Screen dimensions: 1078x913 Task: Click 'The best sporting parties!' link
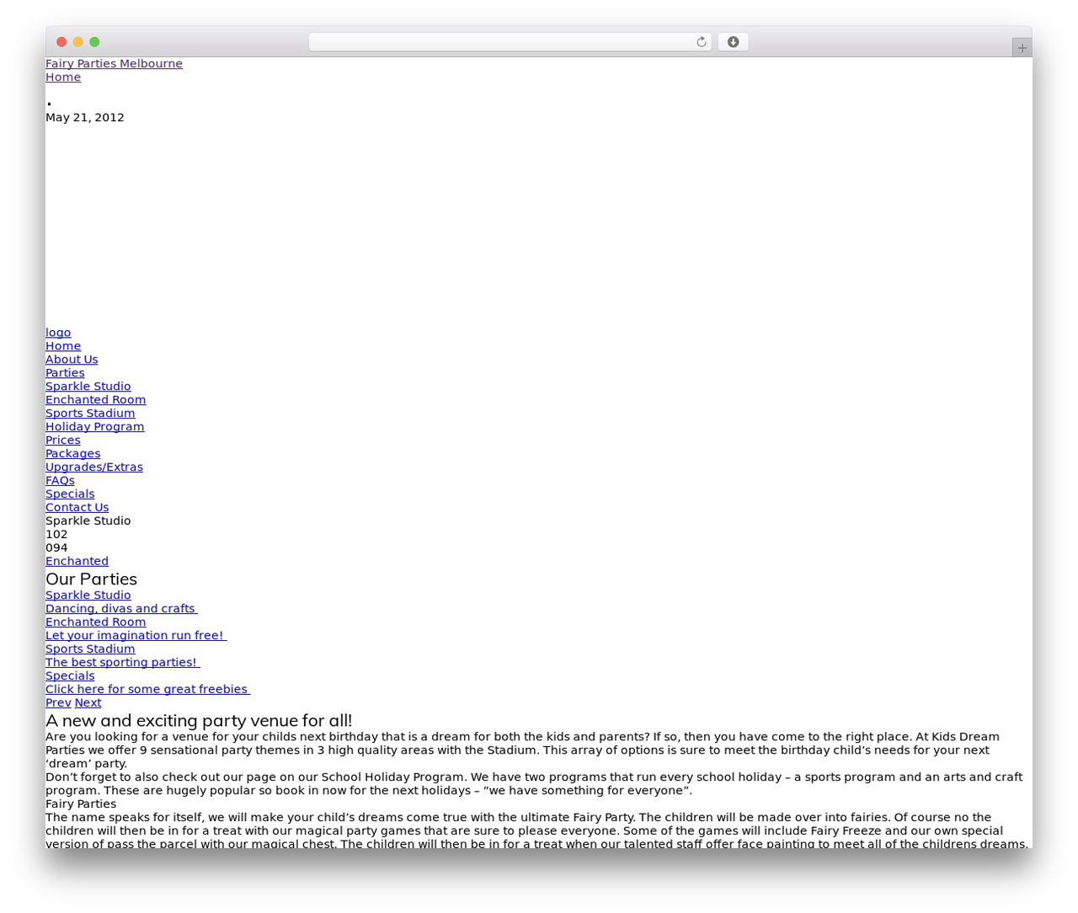[x=123, y=663]
